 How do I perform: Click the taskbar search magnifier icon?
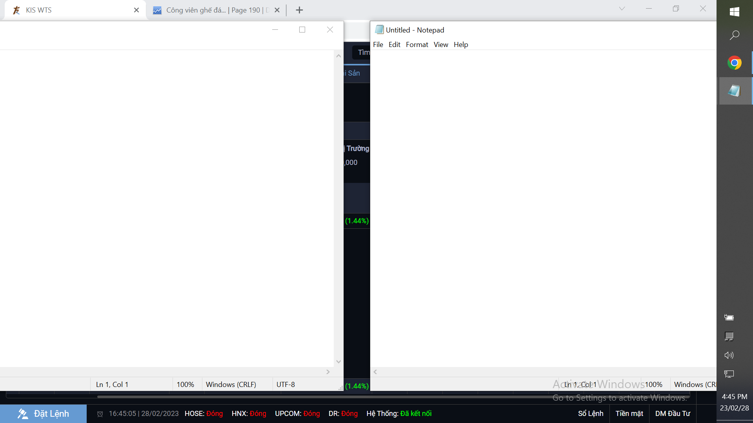[x=735, y=35]
